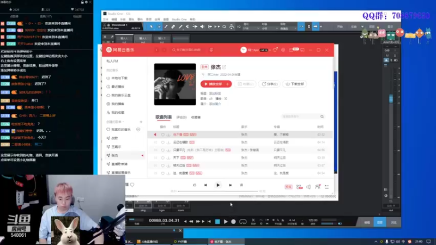Image resolution: width=436 pixels, height=245 pixels.
Task: Select the Zoom magnifier tool in Studio One
Action: [x=224, y=27]
